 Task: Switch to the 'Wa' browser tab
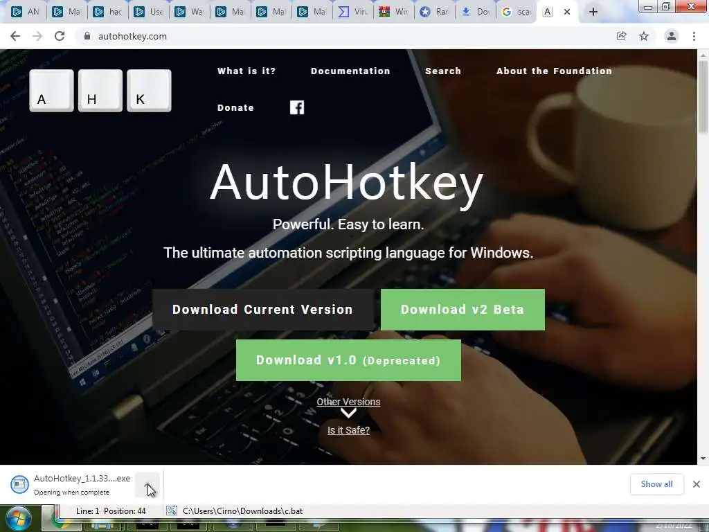tap(189, 12)
